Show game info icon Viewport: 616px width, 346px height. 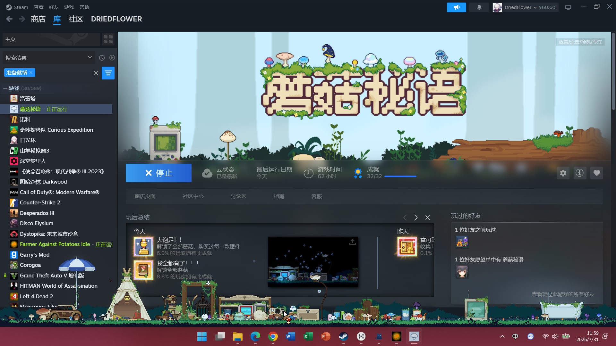[x=580, y=173]
